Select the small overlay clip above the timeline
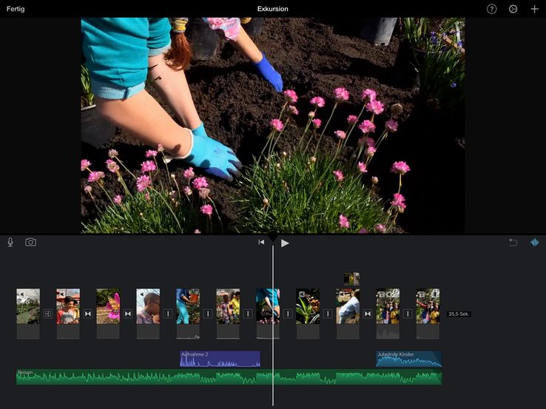 [x=352, y=279]
